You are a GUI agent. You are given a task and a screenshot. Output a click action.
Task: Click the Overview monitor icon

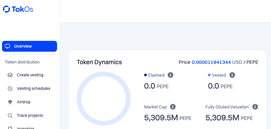click(7, 46)
